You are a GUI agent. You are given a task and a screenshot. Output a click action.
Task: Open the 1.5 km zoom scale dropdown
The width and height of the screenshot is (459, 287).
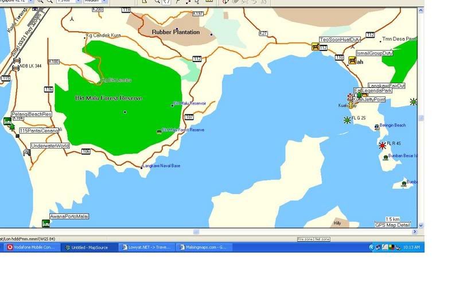pos(79,2)
